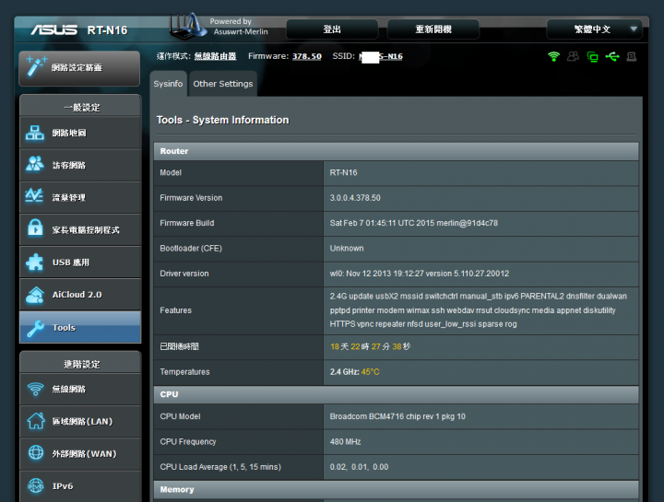Viewport: 664px width, 502px height.
Task: Open the 繁體中文 language dropdown
Action: pyautogui.click(x=595, y=29)
